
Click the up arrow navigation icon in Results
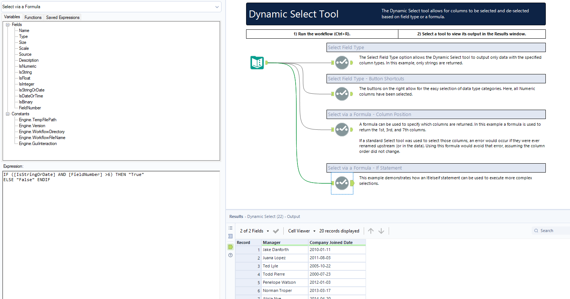370,231
